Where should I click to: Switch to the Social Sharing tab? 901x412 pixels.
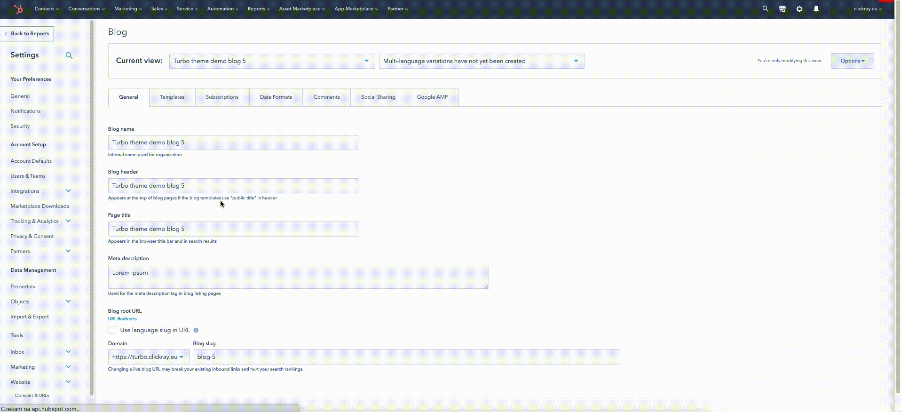tap(378, 97)
